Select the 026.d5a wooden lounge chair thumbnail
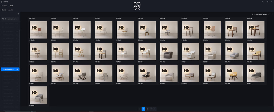274x112 pixels. pos(60,73)
